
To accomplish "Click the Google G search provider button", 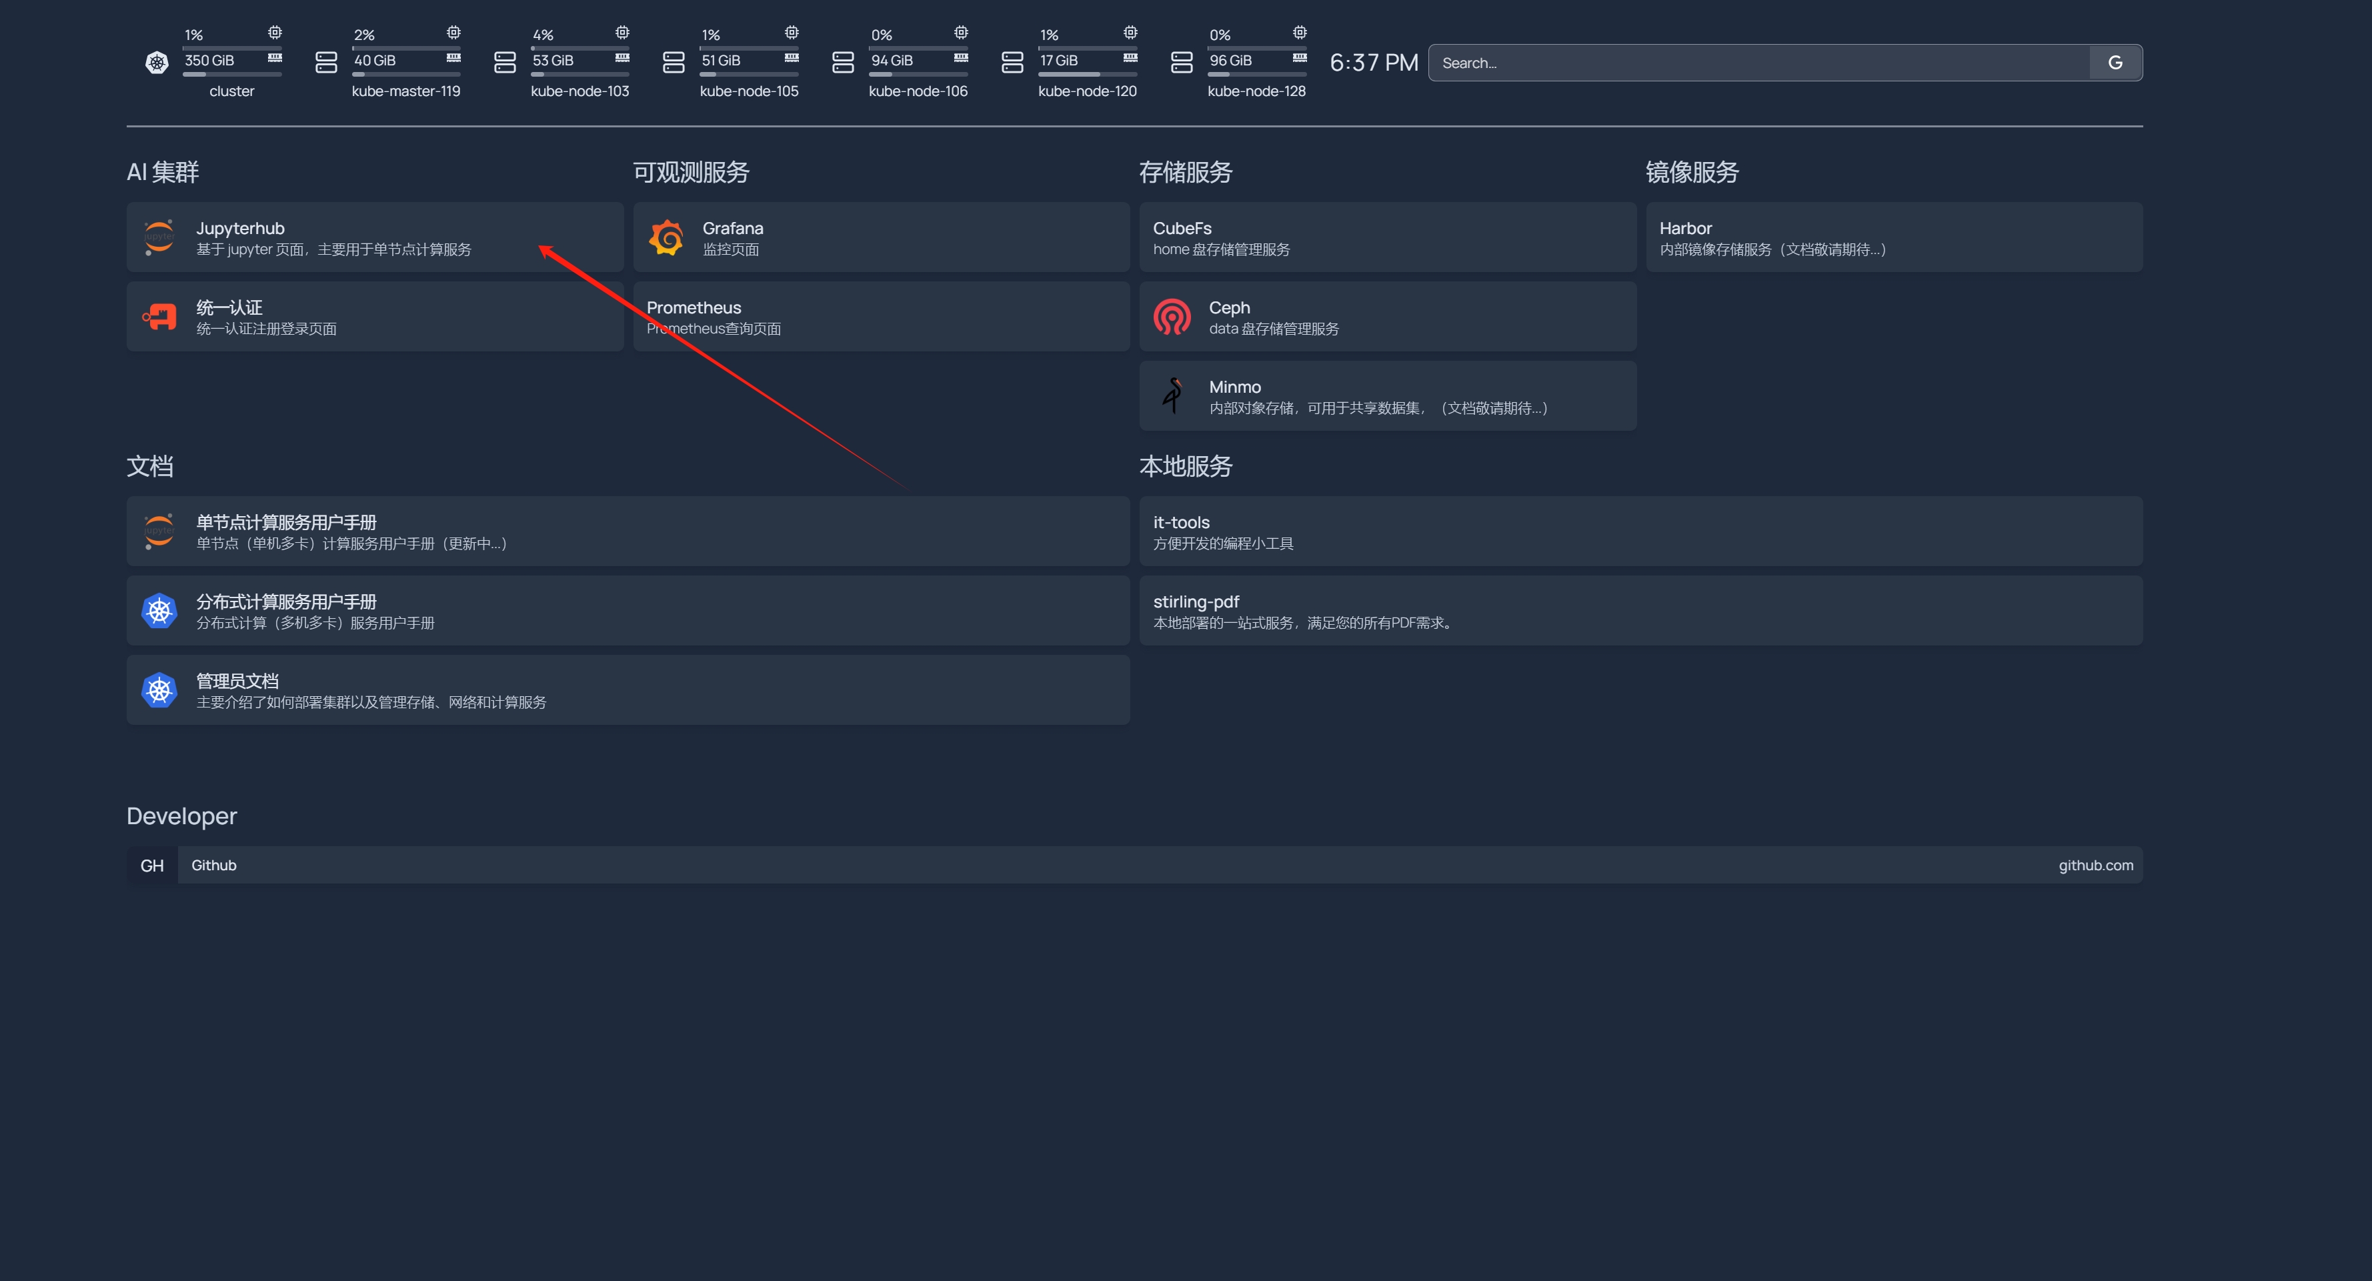I will 2114,63.
